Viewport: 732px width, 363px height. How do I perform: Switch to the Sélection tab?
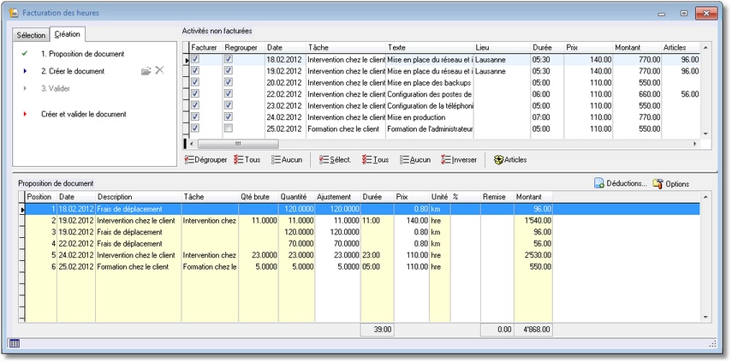pyautogui.click(x=31, y=35)
